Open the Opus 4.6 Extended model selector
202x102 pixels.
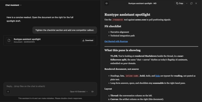coord(79,92)
